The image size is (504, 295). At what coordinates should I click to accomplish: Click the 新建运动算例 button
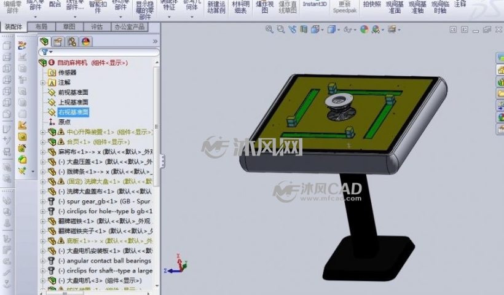point(216,6)
